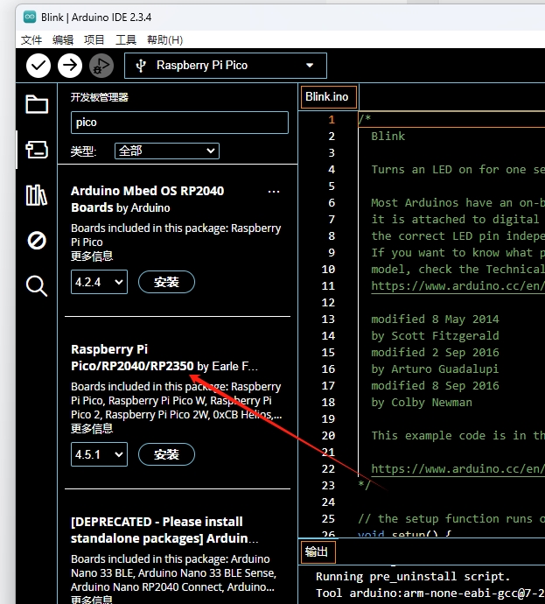Start the debugger with the play-bug icon
545x604 pixels.
tap(101, 66)
